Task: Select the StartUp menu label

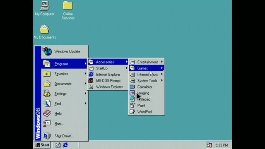Action: [x=102, y=68]
